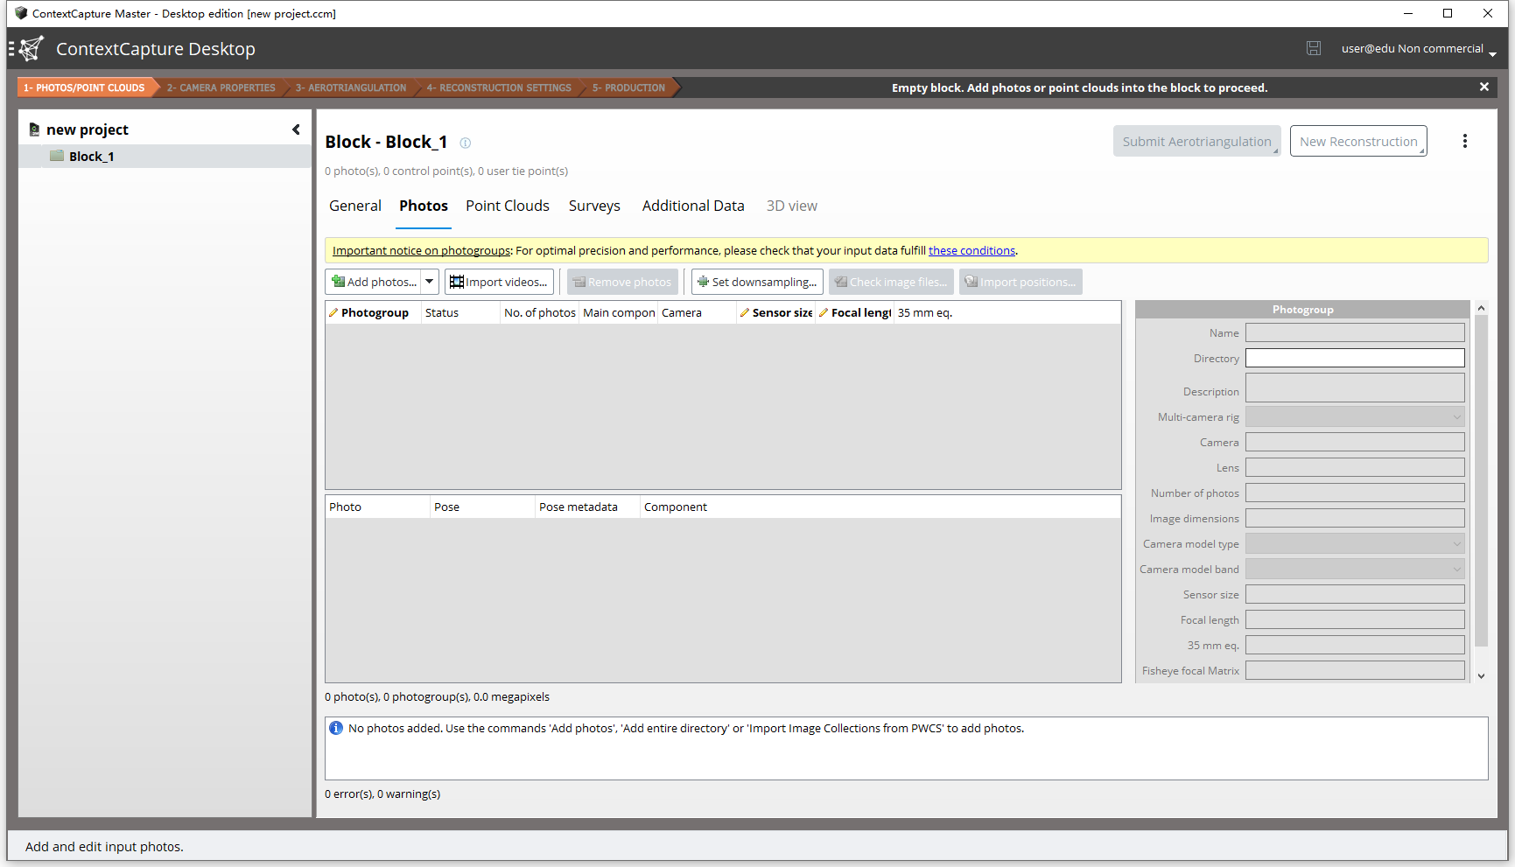
Task: Click the app hamburger menu dots
Action: coord(11,49)
